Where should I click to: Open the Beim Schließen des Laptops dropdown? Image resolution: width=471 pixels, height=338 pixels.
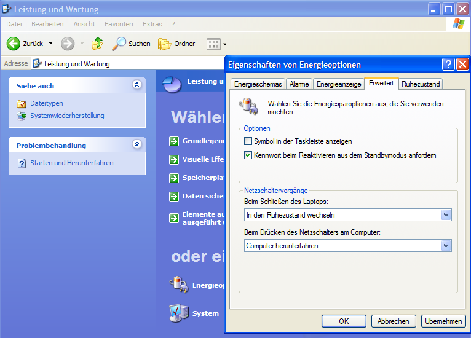(x=446, y=215)
